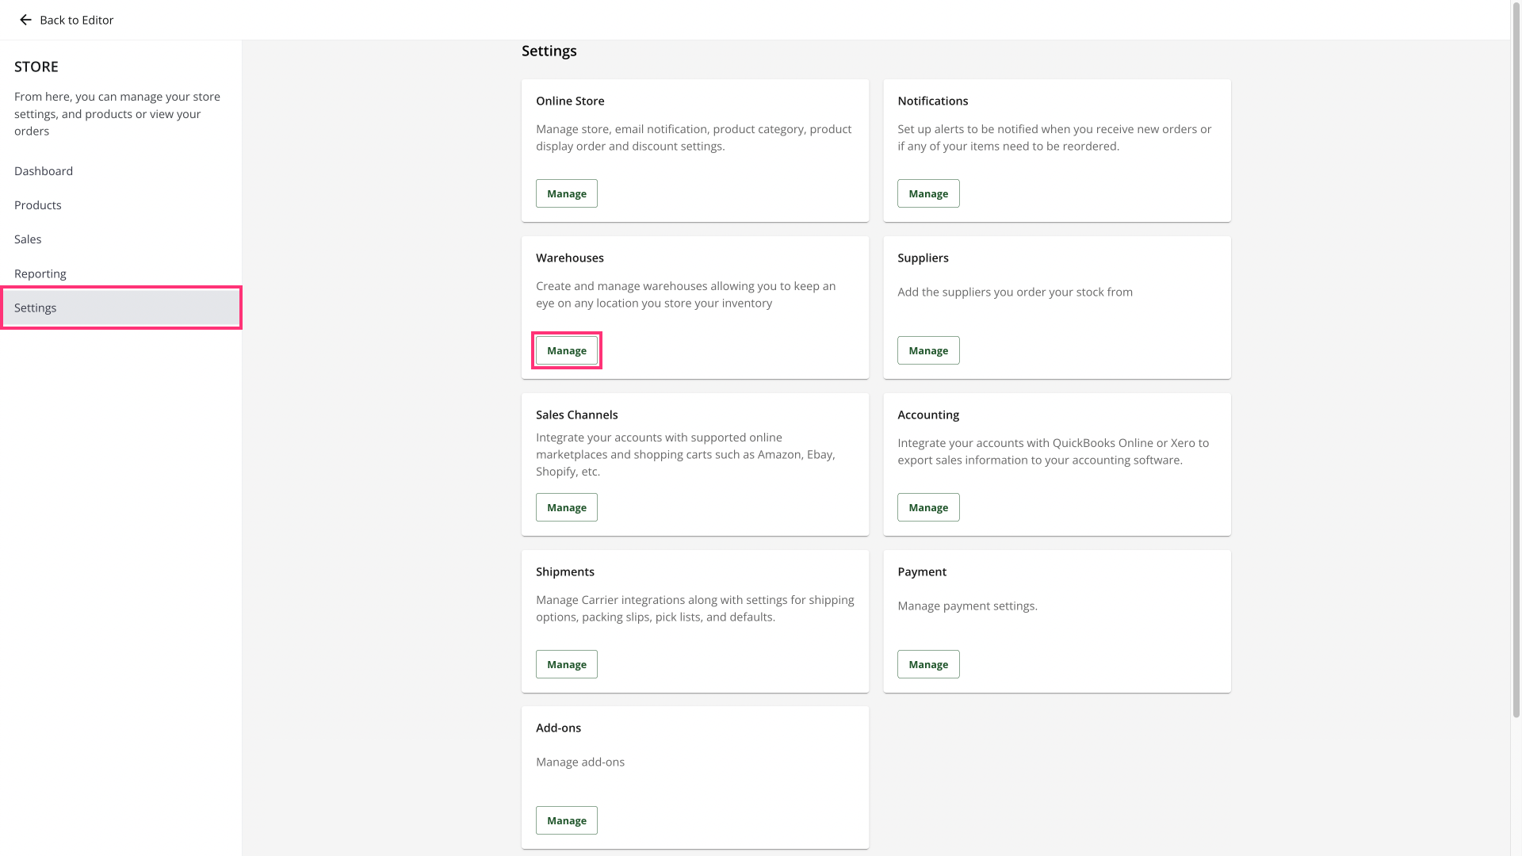Click the Warehouses card title
Viewport: 1522px width, 856px height.
pyautogui.click(x=570, y=258)
